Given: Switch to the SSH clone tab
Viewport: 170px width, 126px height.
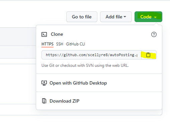Looking at the screenshot, I should coord(60,44).
